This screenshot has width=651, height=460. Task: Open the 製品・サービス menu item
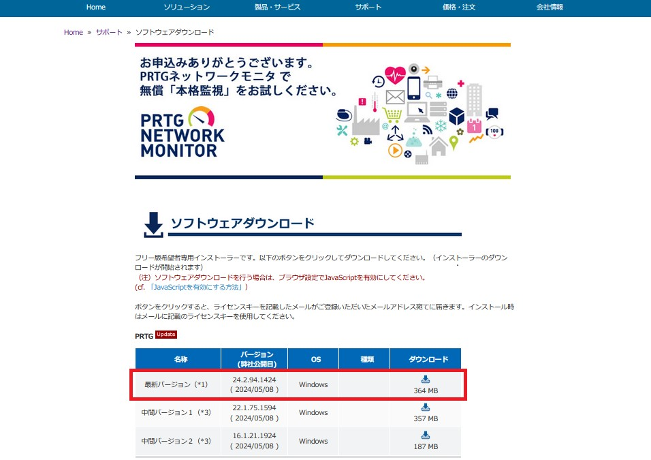coord(277,7)
